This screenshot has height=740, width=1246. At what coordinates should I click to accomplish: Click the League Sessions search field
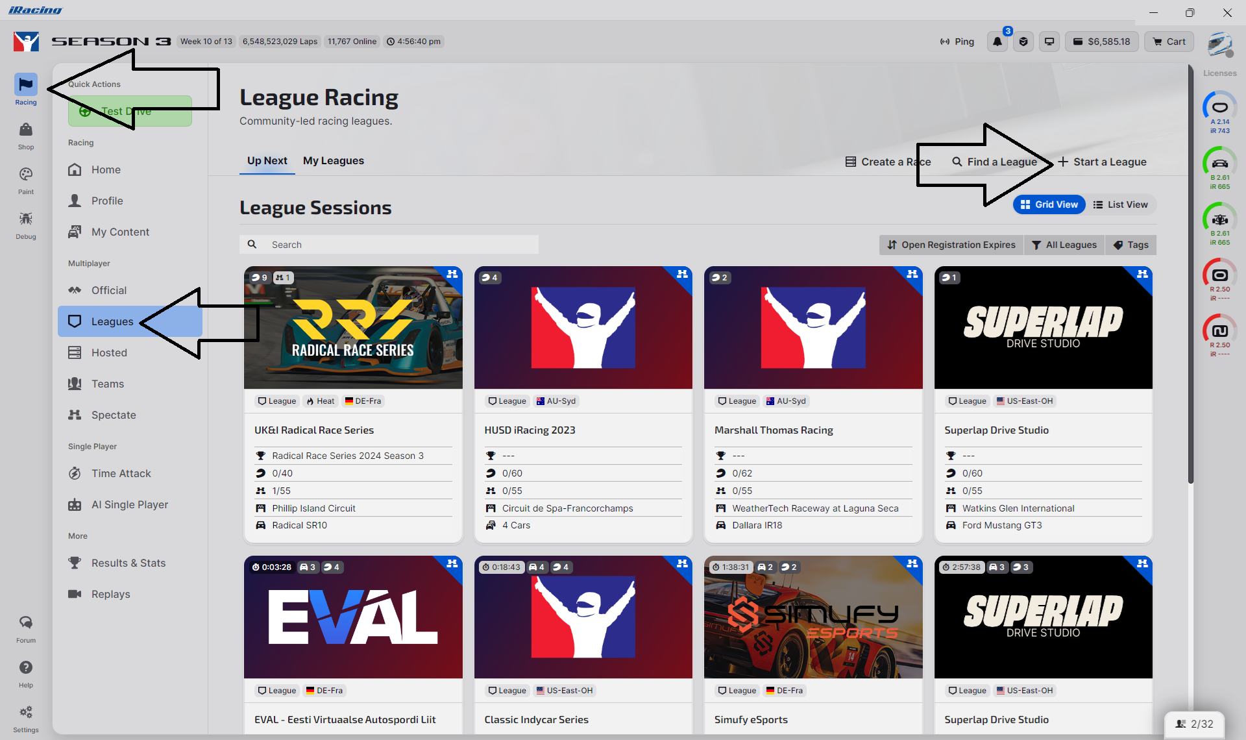tap(389, 245)
